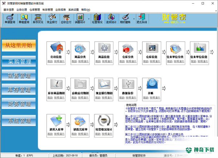Click 帮助 link under 进货入库单

pyautogui.click(x=50, y=134)
